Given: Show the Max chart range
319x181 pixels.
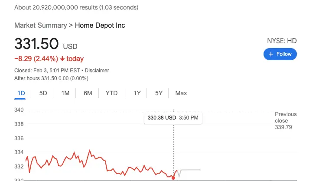Looking at the screenshot, I should pyautogui.click(x=181, y=93).
